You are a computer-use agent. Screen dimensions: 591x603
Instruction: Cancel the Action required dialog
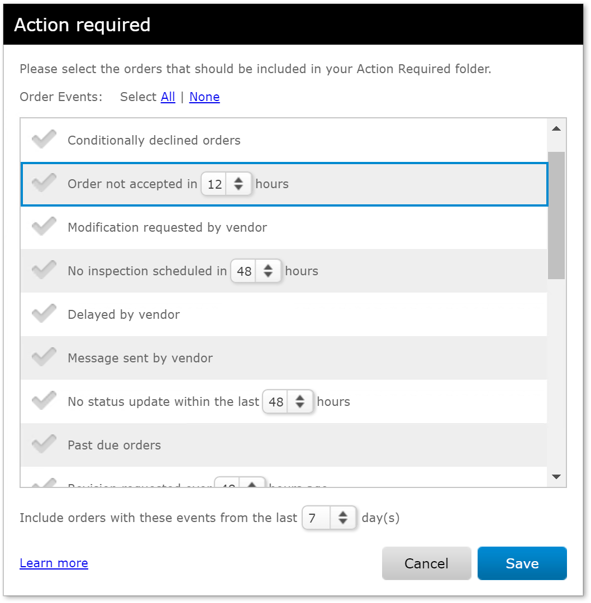[426, 563]
